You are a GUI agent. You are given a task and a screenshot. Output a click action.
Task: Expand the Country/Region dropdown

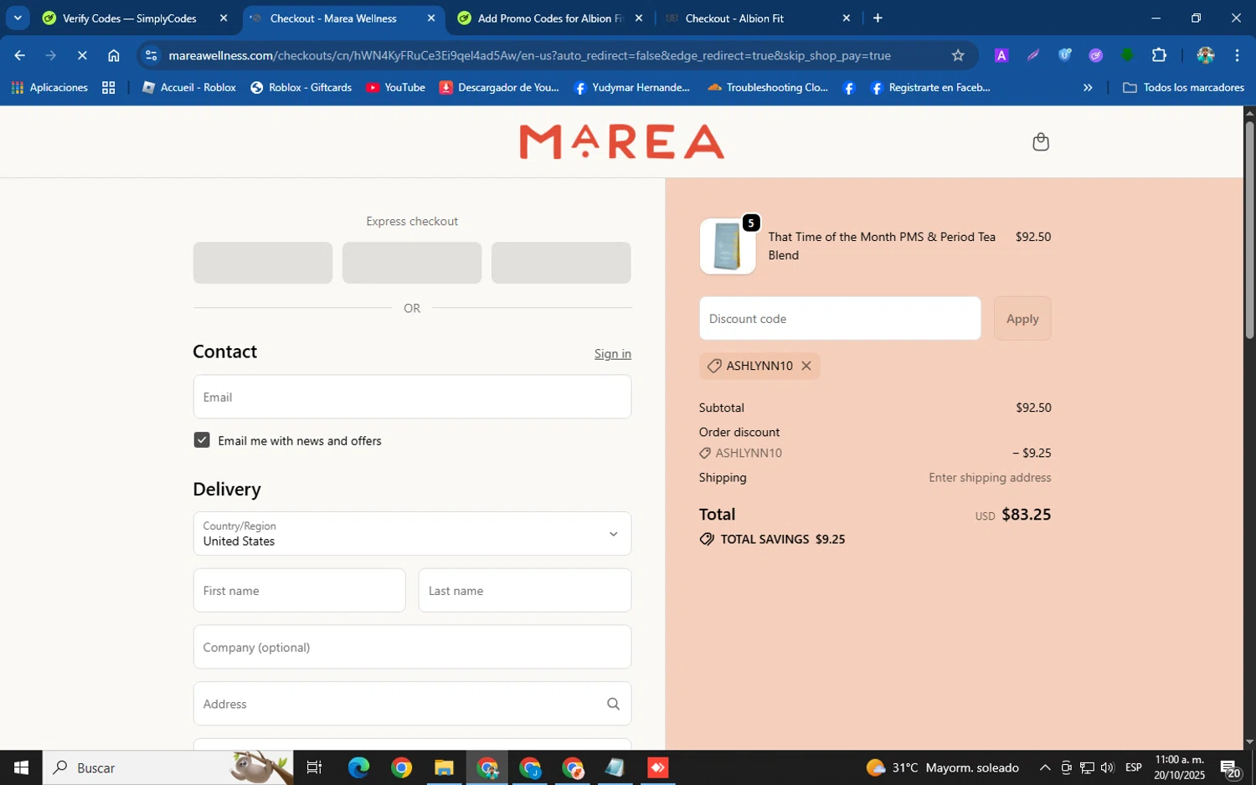pos(412,533)
